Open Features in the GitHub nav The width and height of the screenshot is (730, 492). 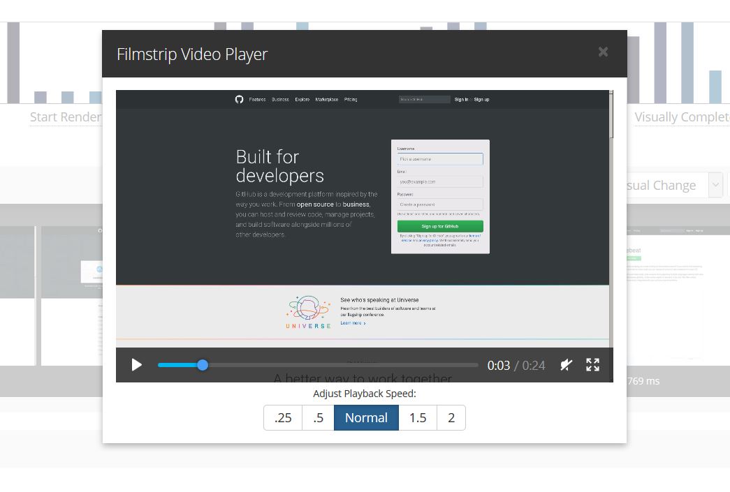tap(257, 100)
